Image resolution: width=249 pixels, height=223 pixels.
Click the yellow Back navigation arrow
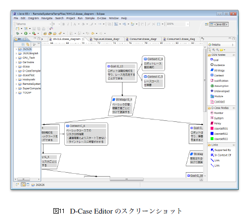93,34
